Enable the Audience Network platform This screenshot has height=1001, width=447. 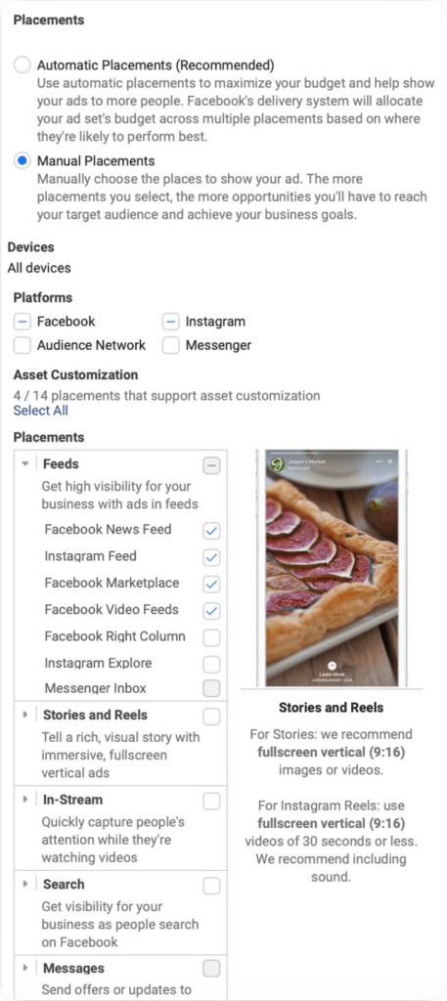[22, 345]
